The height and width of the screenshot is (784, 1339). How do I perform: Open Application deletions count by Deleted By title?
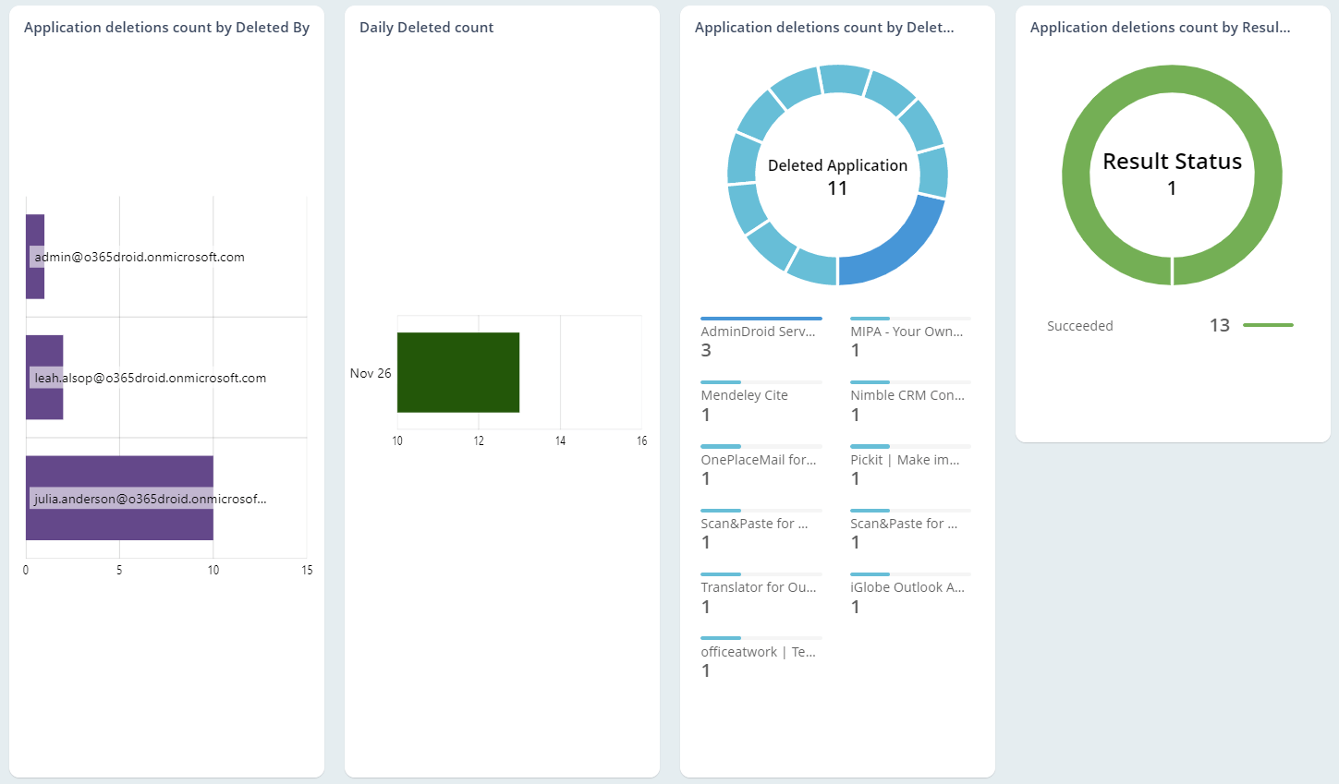[x=166, y=28]
